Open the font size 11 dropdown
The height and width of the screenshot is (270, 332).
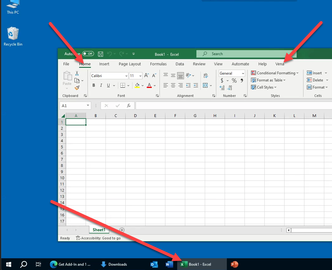pyautogui.click(x=140, y=76)
